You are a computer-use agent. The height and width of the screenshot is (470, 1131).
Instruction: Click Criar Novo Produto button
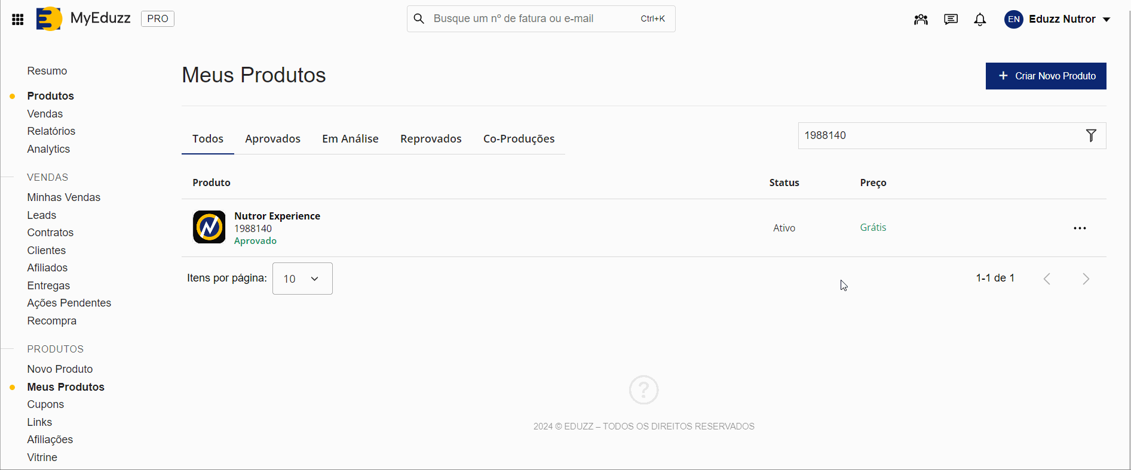1046,76
